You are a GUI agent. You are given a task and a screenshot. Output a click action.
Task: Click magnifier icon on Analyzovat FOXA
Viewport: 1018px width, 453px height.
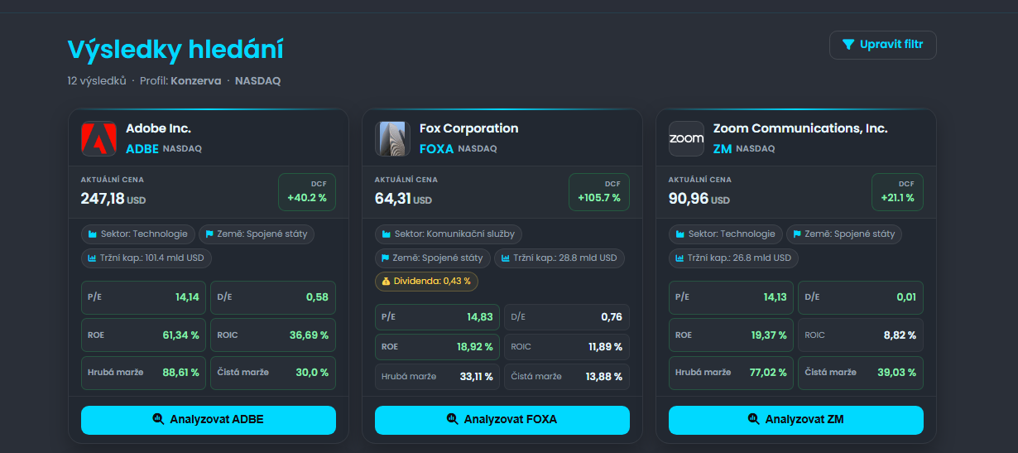tap(453, 419)
